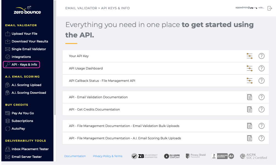This screenshot has height=165, width=276.
Task: Select the AutoPay option
Action: (18, 128)
